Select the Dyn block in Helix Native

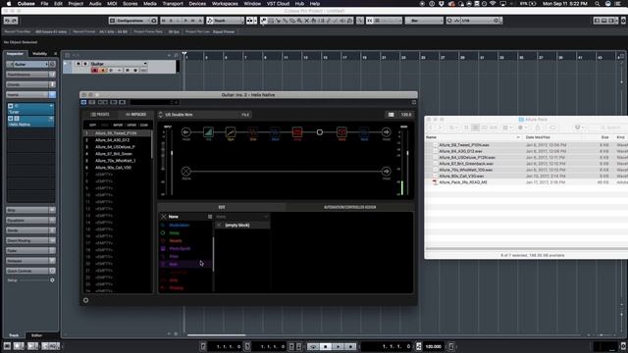click(x=231, y=132)
